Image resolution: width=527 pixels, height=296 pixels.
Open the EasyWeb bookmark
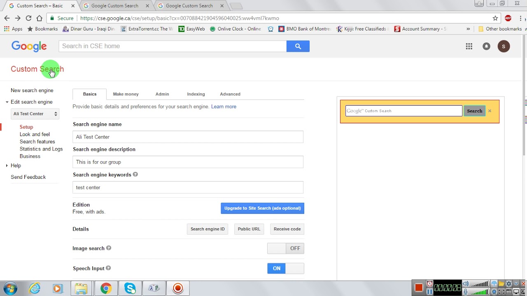coord(191,29)
